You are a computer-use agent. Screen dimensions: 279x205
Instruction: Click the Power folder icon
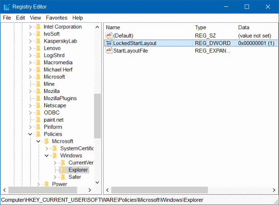click(47, 184)
